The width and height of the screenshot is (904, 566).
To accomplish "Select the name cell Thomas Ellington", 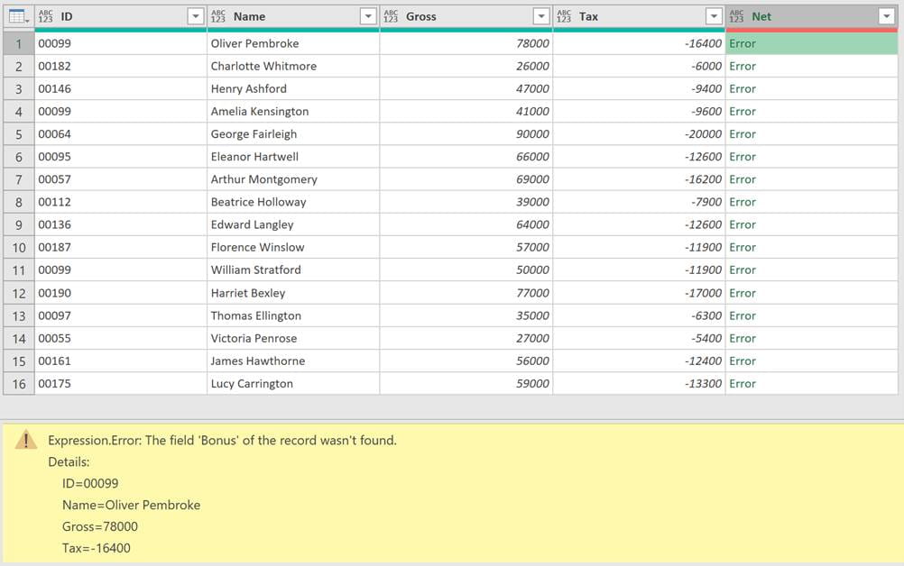I will pos(293,315).
